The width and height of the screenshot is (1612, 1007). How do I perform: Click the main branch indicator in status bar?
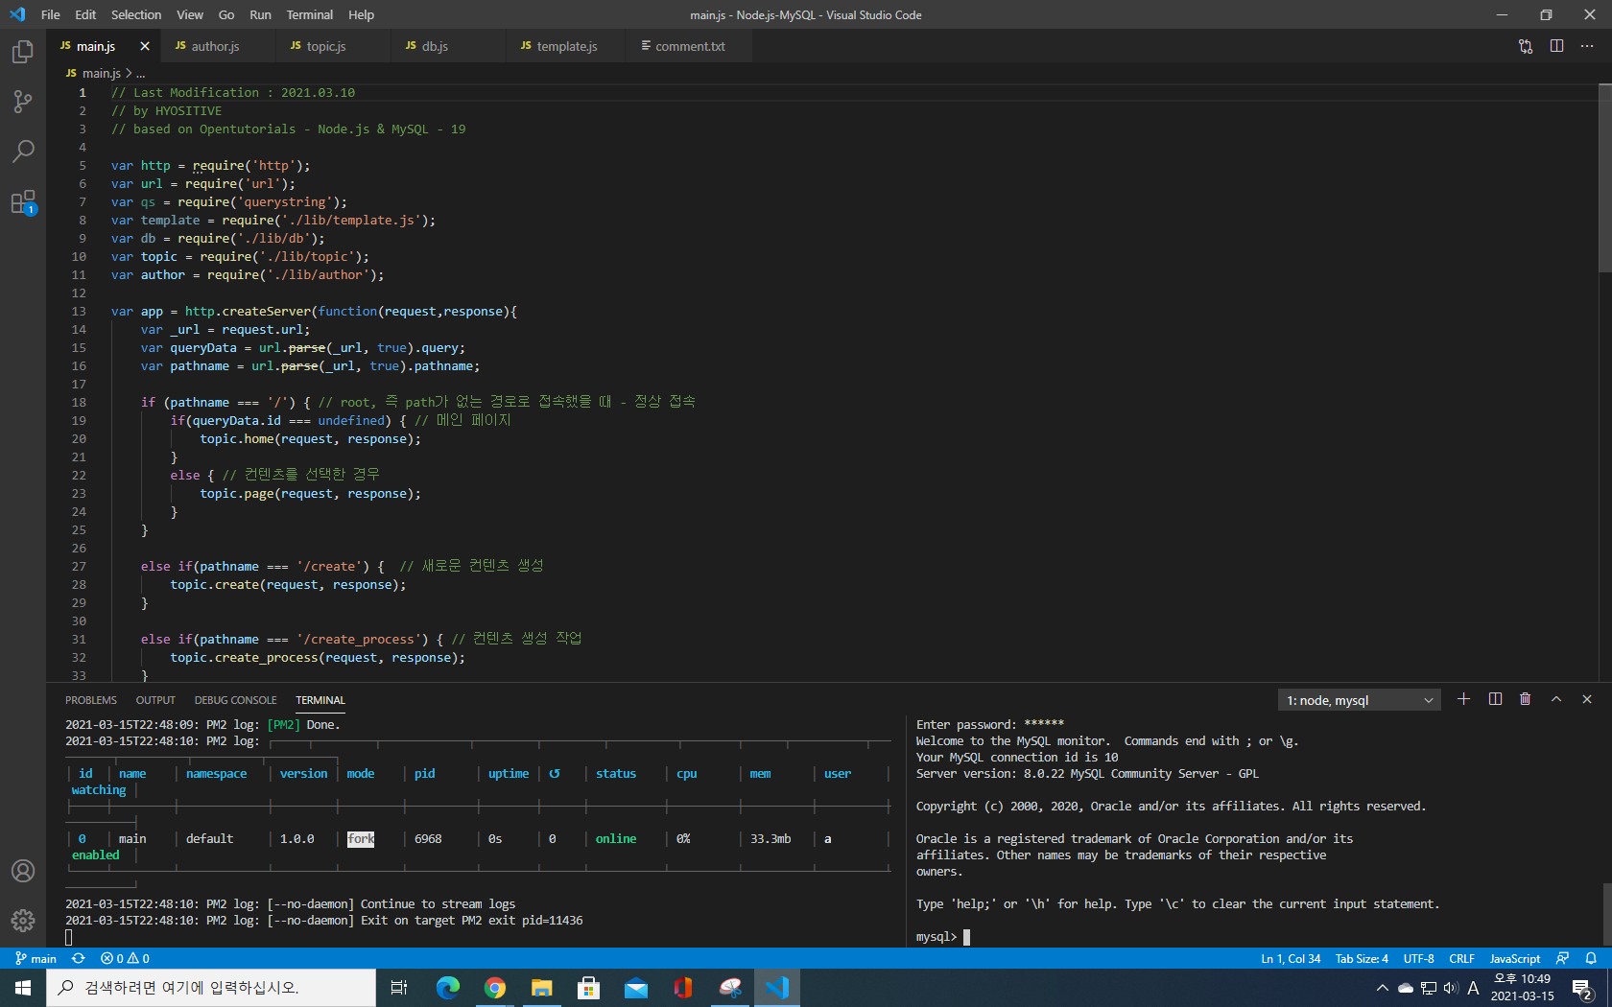tap(36, 958)
